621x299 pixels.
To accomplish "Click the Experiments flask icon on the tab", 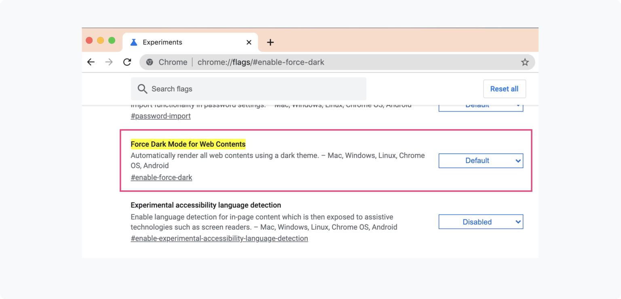I will tap(135, 42).
